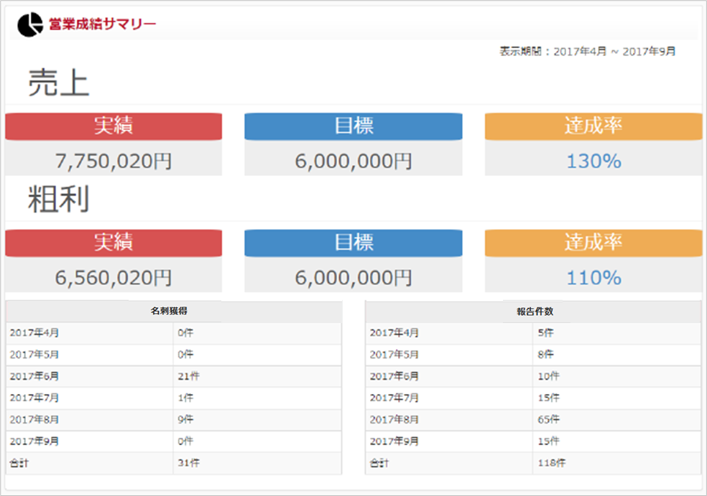Viewport: 707px width, 496px height.
Task: Select the orange 達成率 header under 売上
Action: pos(593,126)
